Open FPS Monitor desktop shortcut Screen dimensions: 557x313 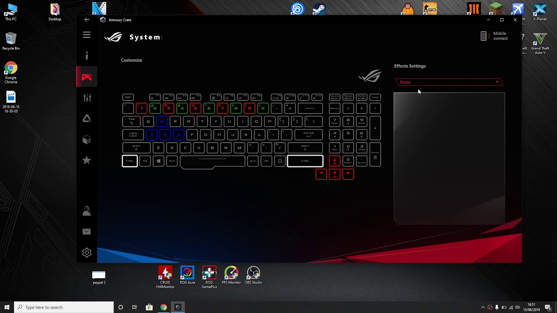click(x=231, y=276)
